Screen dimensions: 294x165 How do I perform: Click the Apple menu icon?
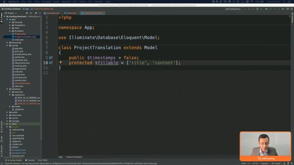4,1
